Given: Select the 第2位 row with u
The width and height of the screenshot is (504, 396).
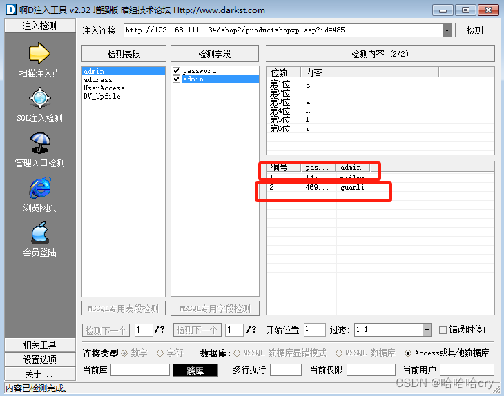Looking at the screenshot, I should pyautogui.click(x=380, y=93).
